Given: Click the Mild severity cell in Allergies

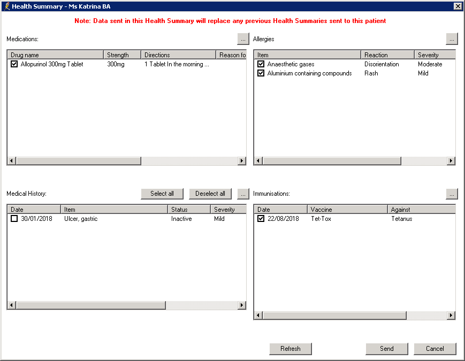Looking at the screenshot, I should point(423,73).
